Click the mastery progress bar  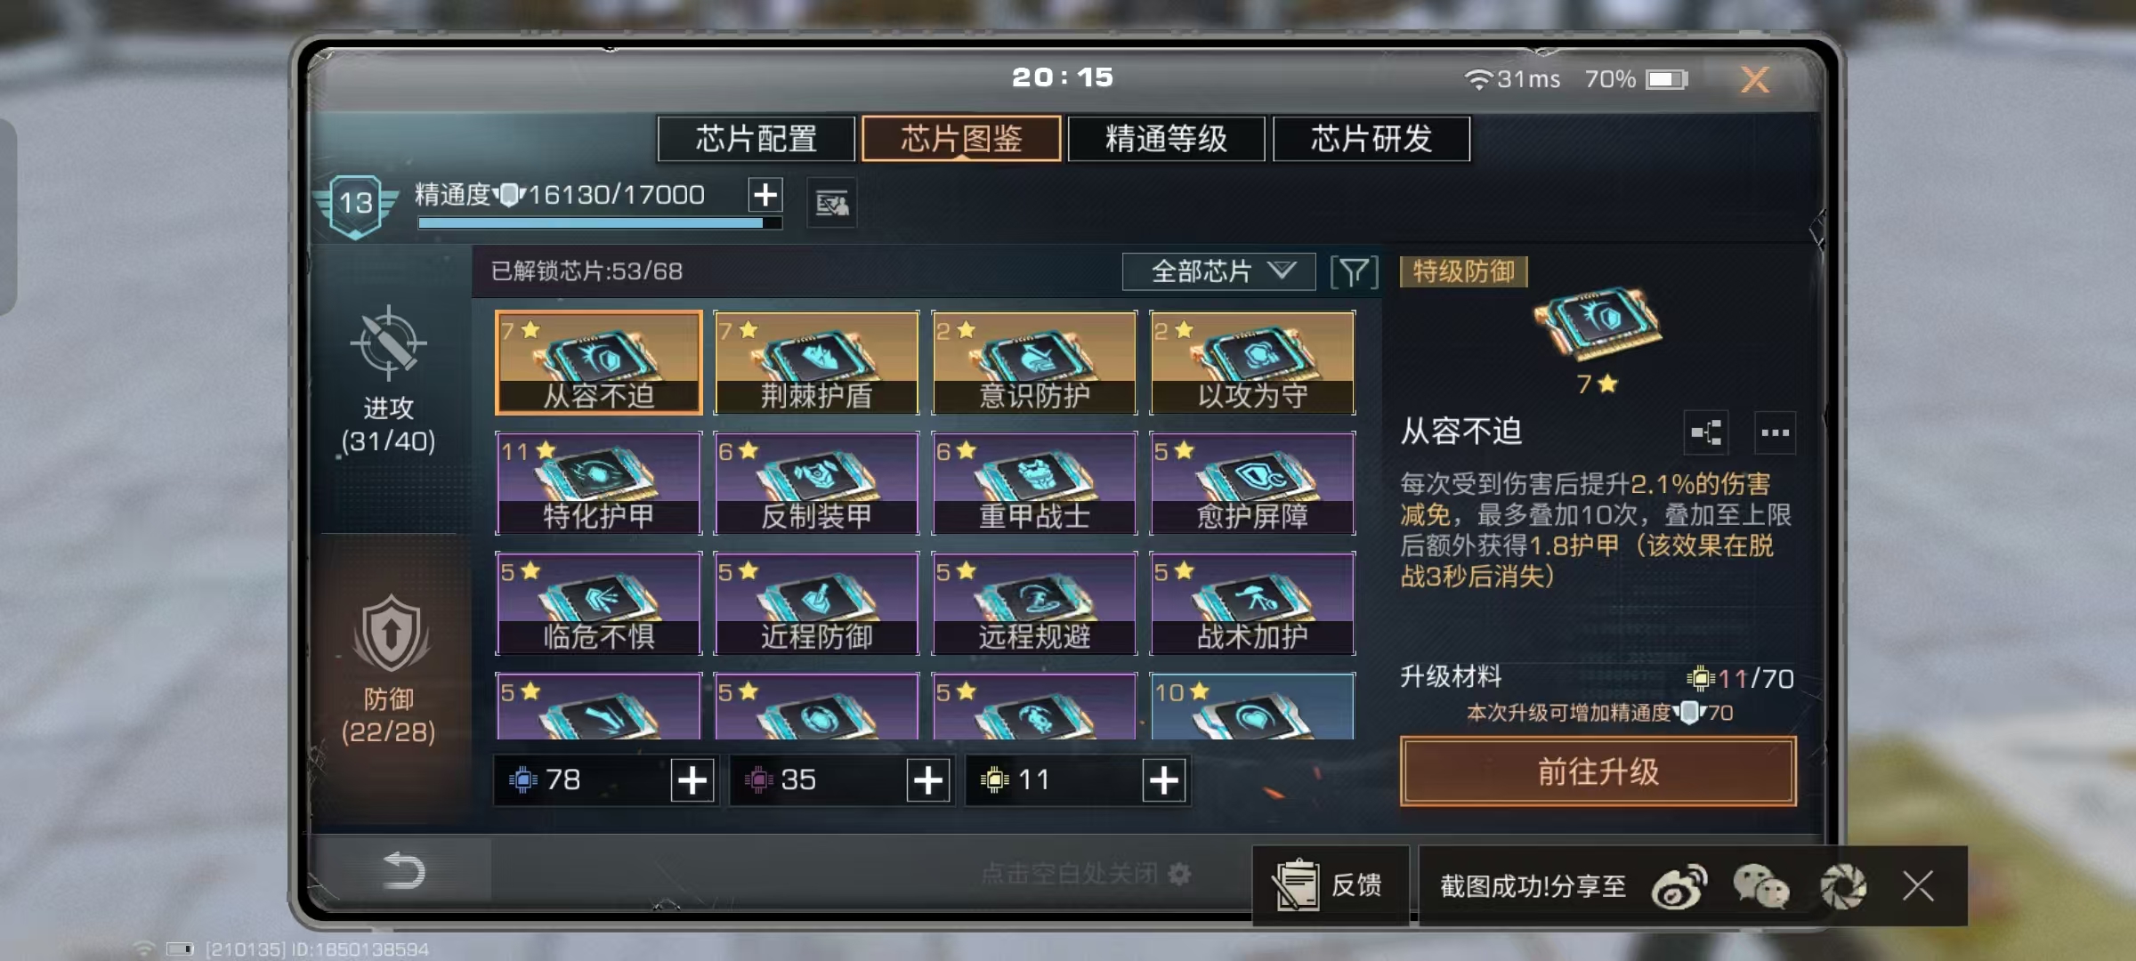600,223
